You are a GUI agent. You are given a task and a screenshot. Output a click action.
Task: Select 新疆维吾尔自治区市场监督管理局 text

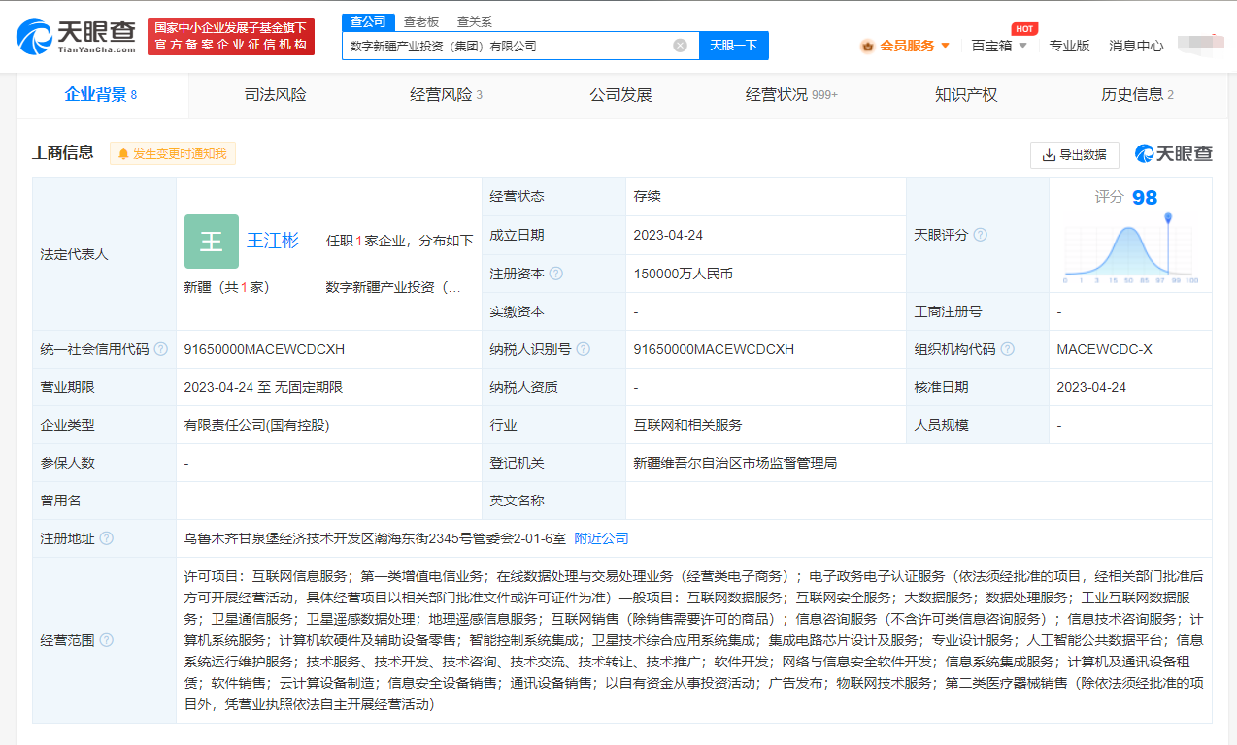point(735,463)
